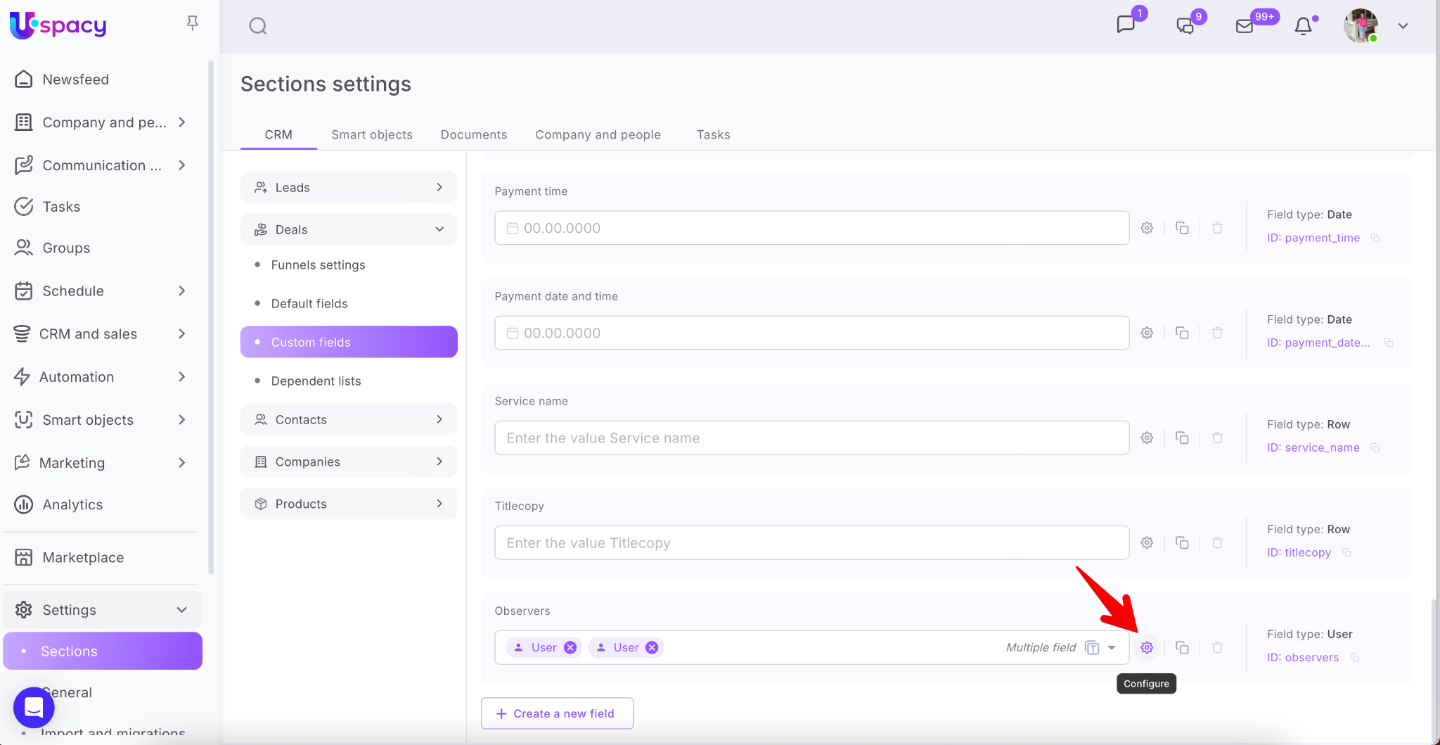Click the Service name input field

(x=811, y=438)
